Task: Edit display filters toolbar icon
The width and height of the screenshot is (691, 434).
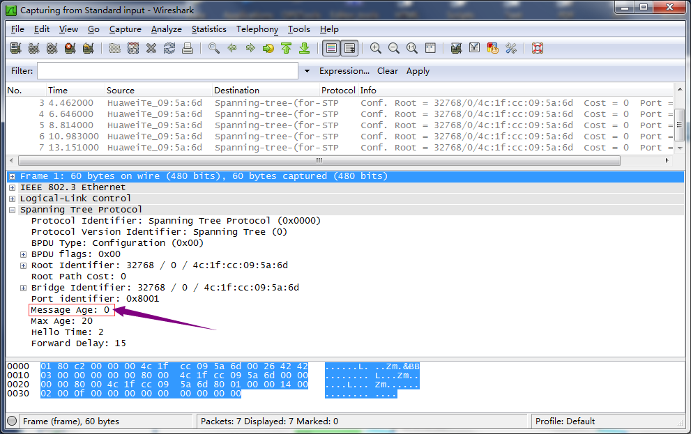Action: 475,48
